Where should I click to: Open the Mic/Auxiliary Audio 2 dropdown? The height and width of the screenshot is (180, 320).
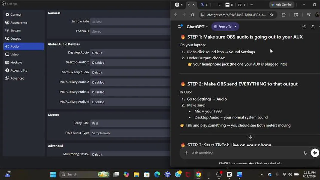pyautogui.click(x=130, y=82)
